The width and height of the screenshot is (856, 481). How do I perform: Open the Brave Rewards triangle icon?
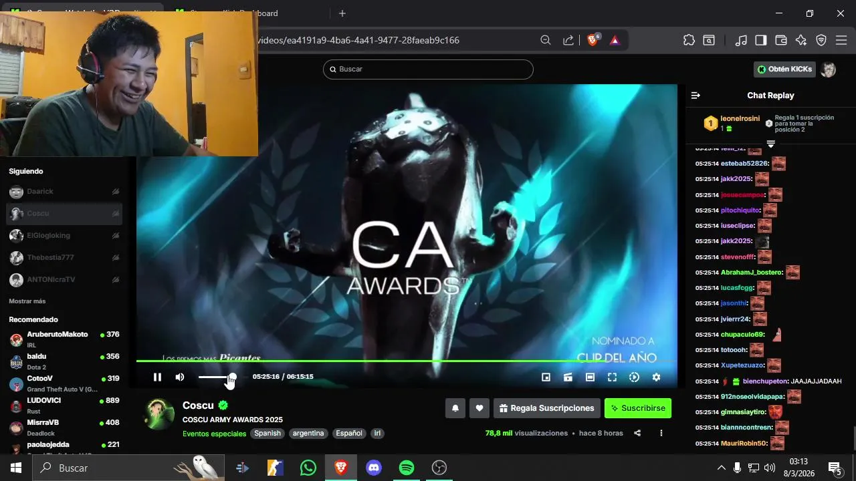click(615, 40)
